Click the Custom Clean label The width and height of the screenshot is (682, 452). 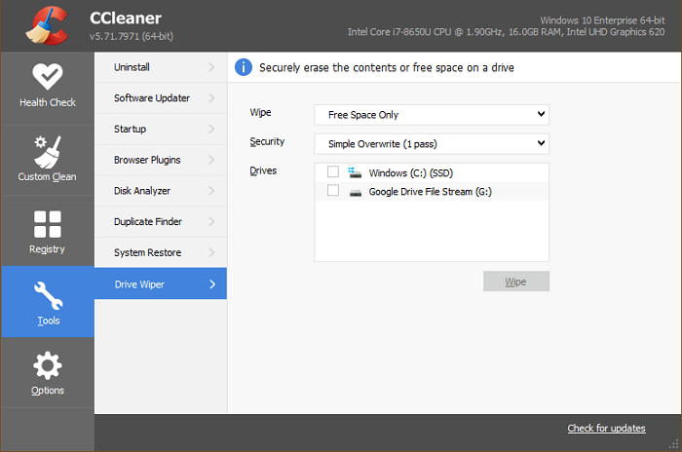[47, 177]
